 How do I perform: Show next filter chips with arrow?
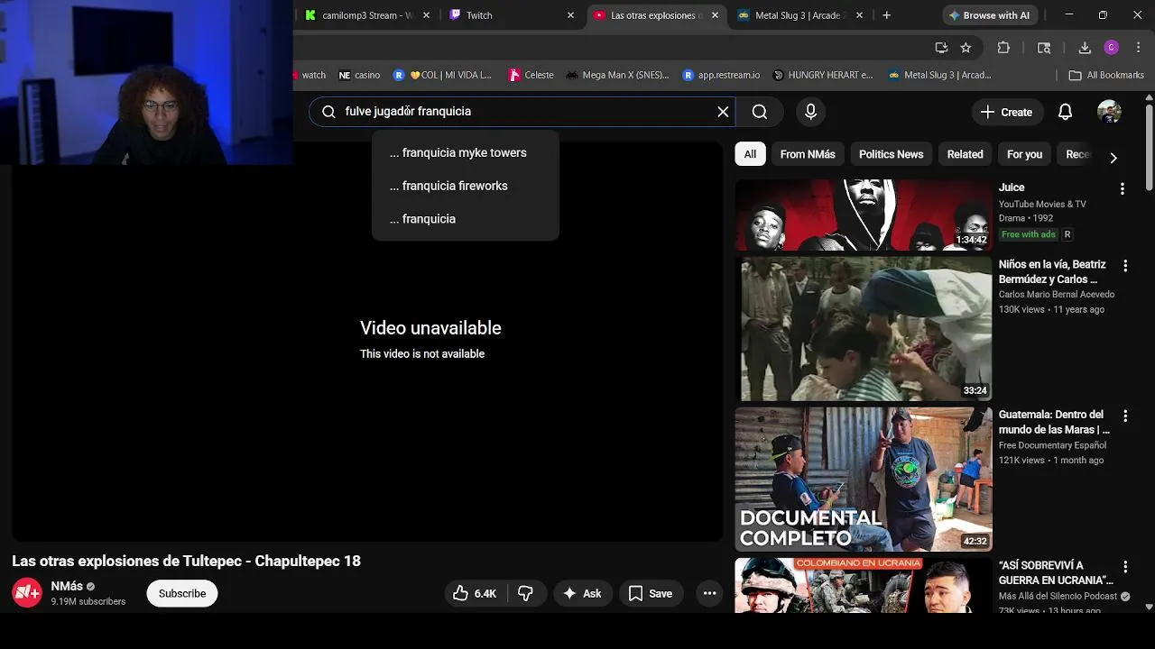1113,158
